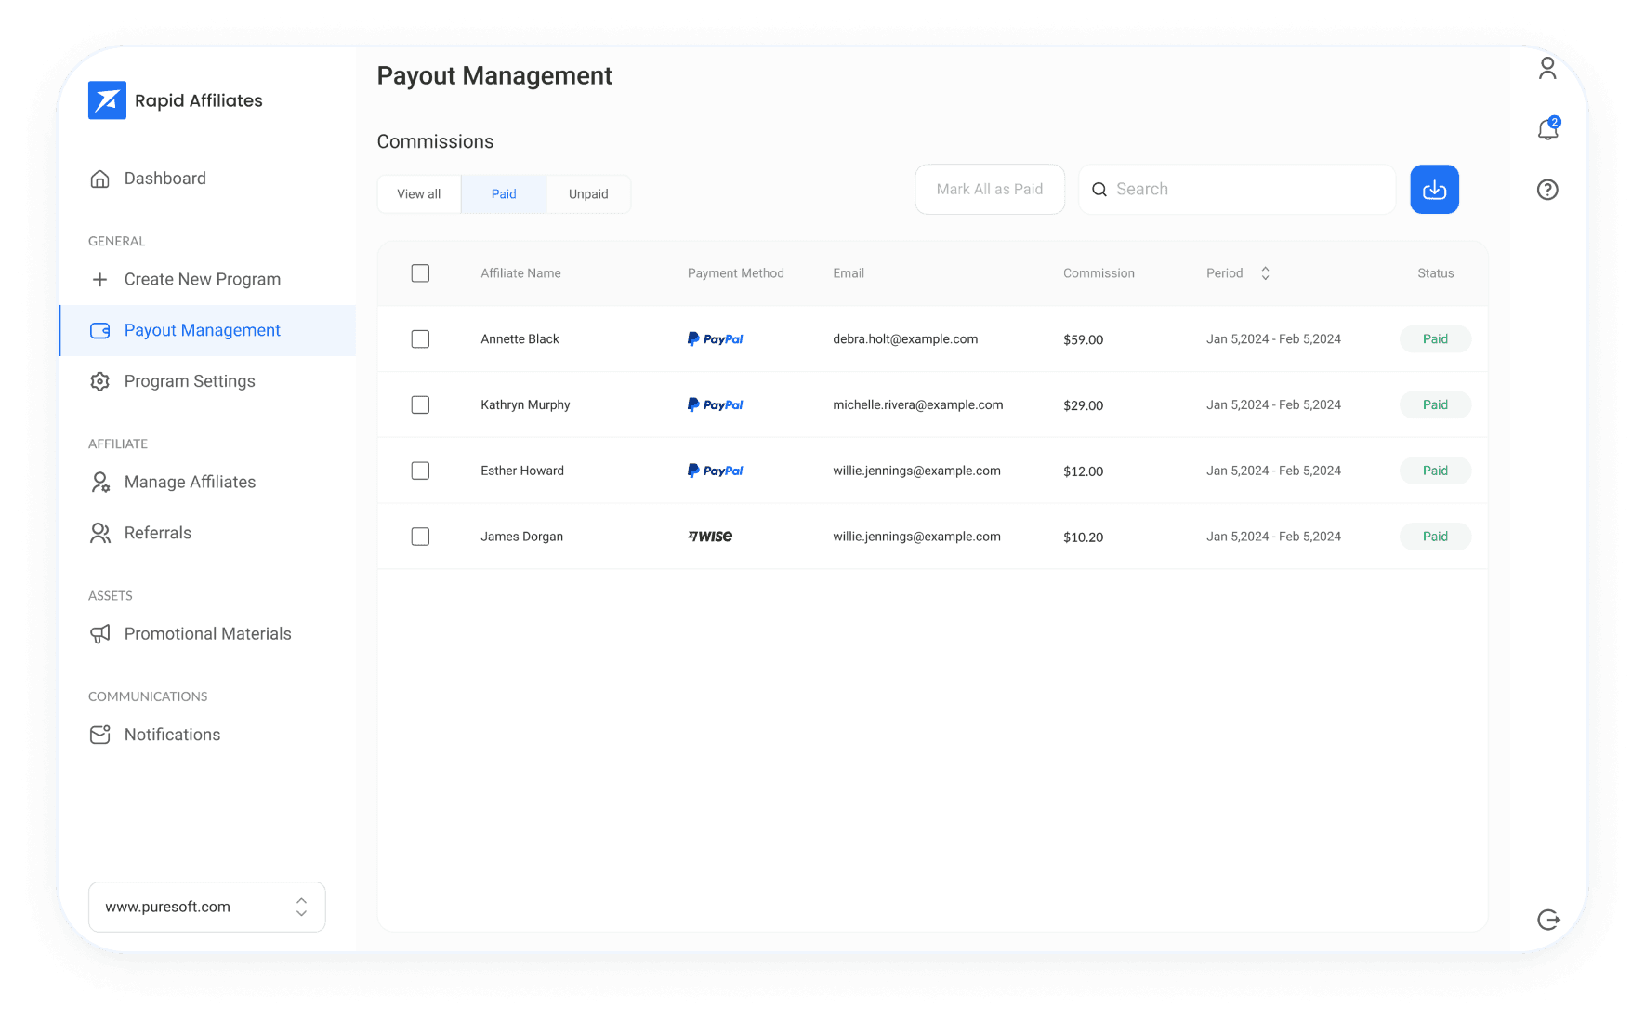Open Notifications menu item
Viewport: 1645px width, 1021px height.
173,735
